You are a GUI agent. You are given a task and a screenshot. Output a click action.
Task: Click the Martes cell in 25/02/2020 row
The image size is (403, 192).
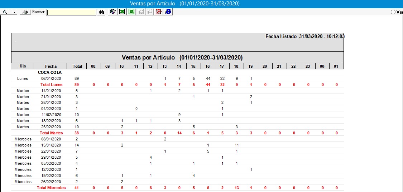click(x=23, y=127)
